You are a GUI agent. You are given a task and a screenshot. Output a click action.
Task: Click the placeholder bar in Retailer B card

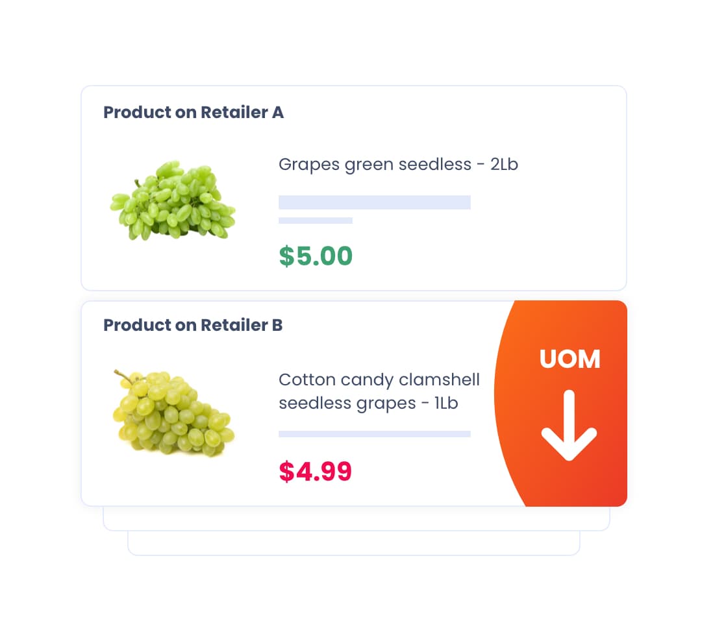click(x=374, y=433)
